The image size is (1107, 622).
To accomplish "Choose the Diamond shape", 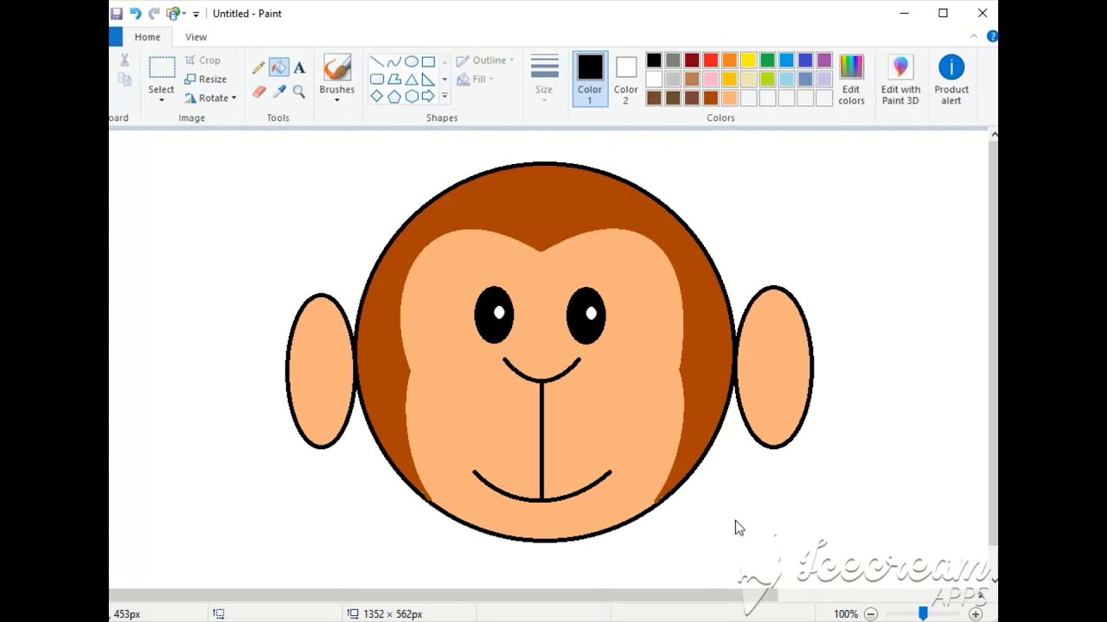I will pyautogui.click(x=377, y=97).
